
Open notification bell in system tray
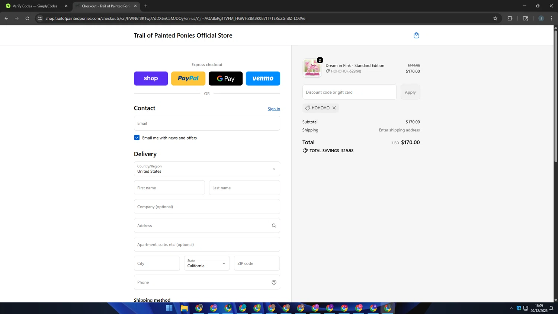[551, 308]
